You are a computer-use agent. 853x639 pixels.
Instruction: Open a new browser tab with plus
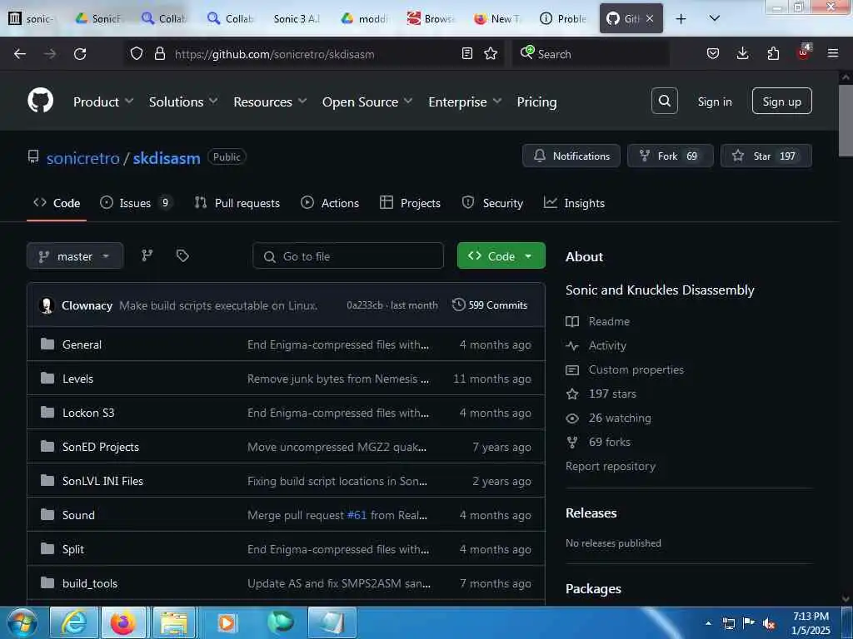click(x=681, y=18)
